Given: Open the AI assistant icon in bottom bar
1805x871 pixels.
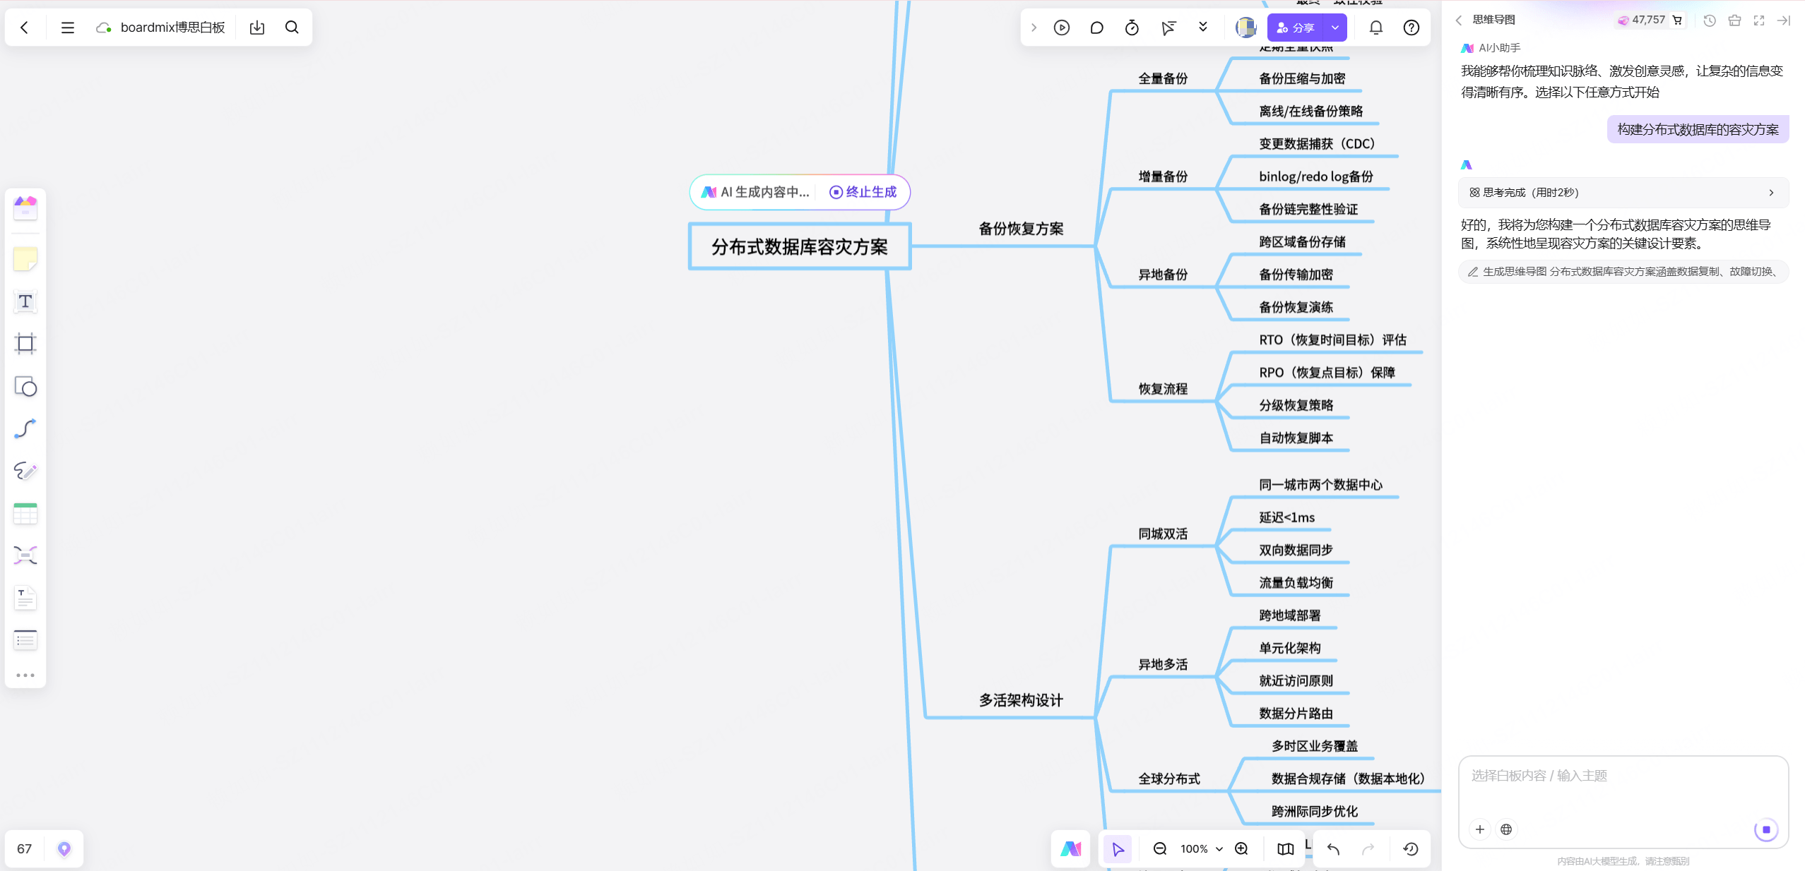Looking at the screenshot, I should [1070, 848].
